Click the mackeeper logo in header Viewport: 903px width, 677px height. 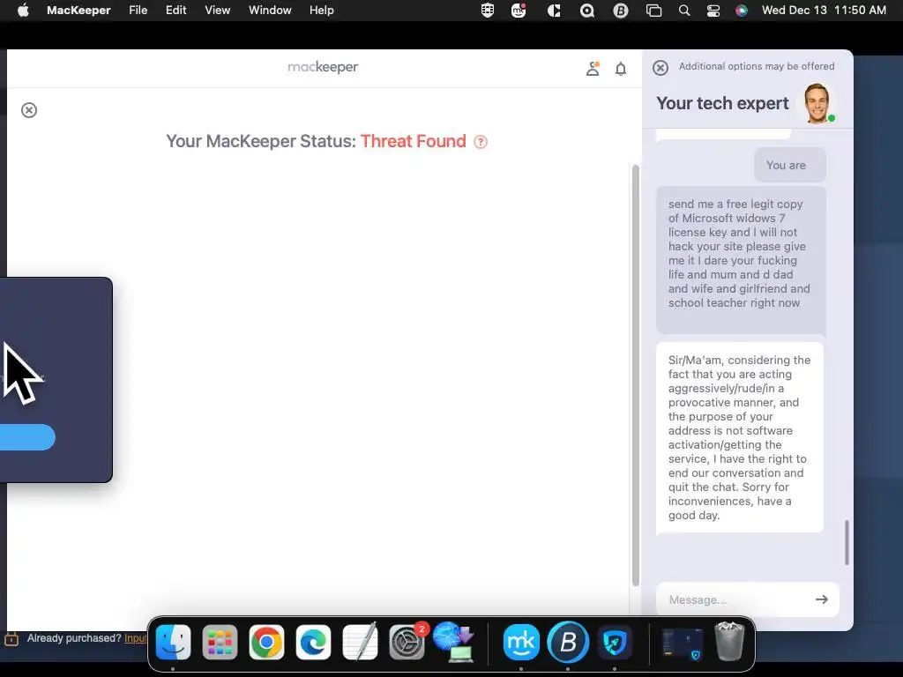click(x=323, y=67)
